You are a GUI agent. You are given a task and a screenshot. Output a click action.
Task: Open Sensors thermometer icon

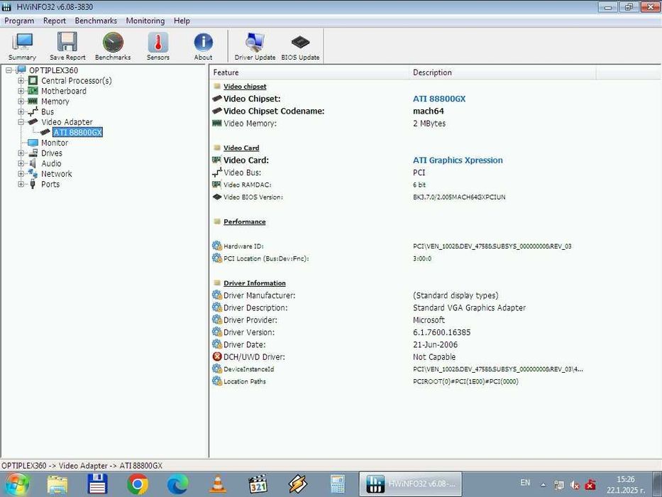158,46
